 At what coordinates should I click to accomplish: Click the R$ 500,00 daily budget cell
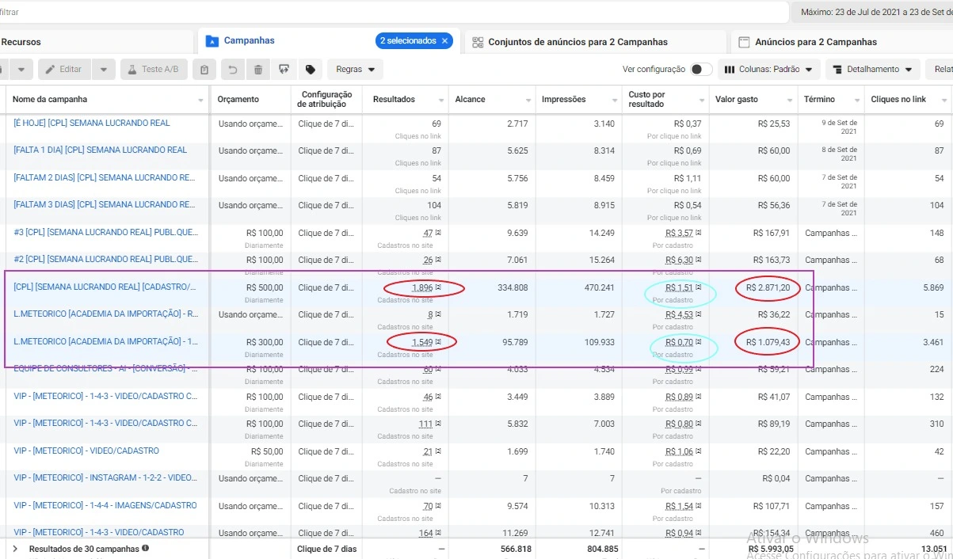tap(265, 287)
